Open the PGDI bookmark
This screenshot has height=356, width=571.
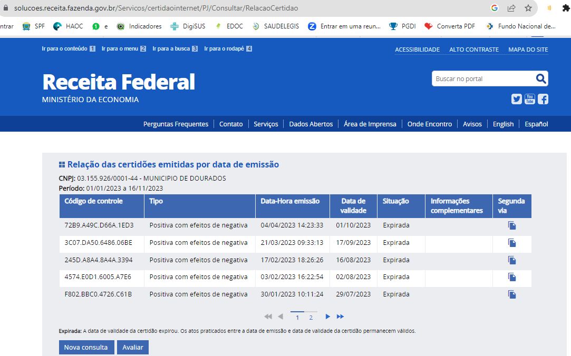[x=402, y=26]
